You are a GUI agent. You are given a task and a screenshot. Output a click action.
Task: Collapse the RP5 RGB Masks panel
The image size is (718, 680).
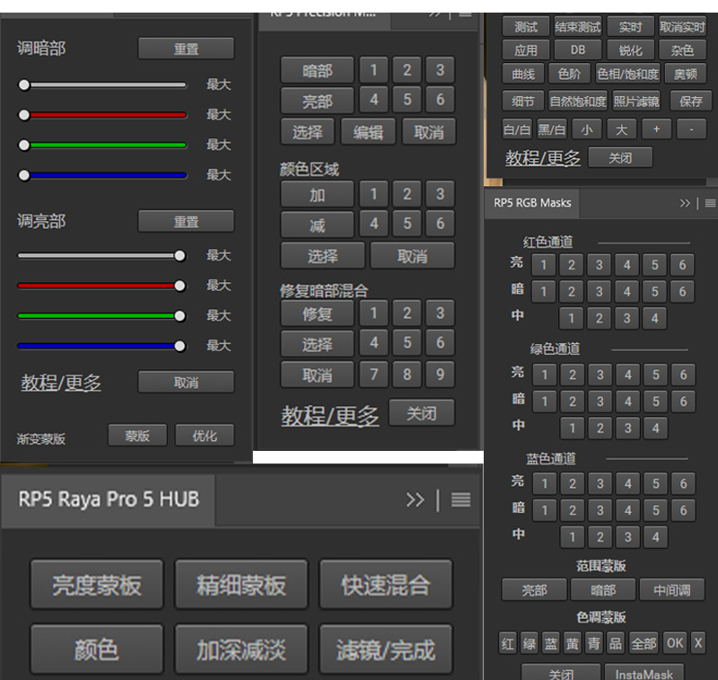[685, 203]
